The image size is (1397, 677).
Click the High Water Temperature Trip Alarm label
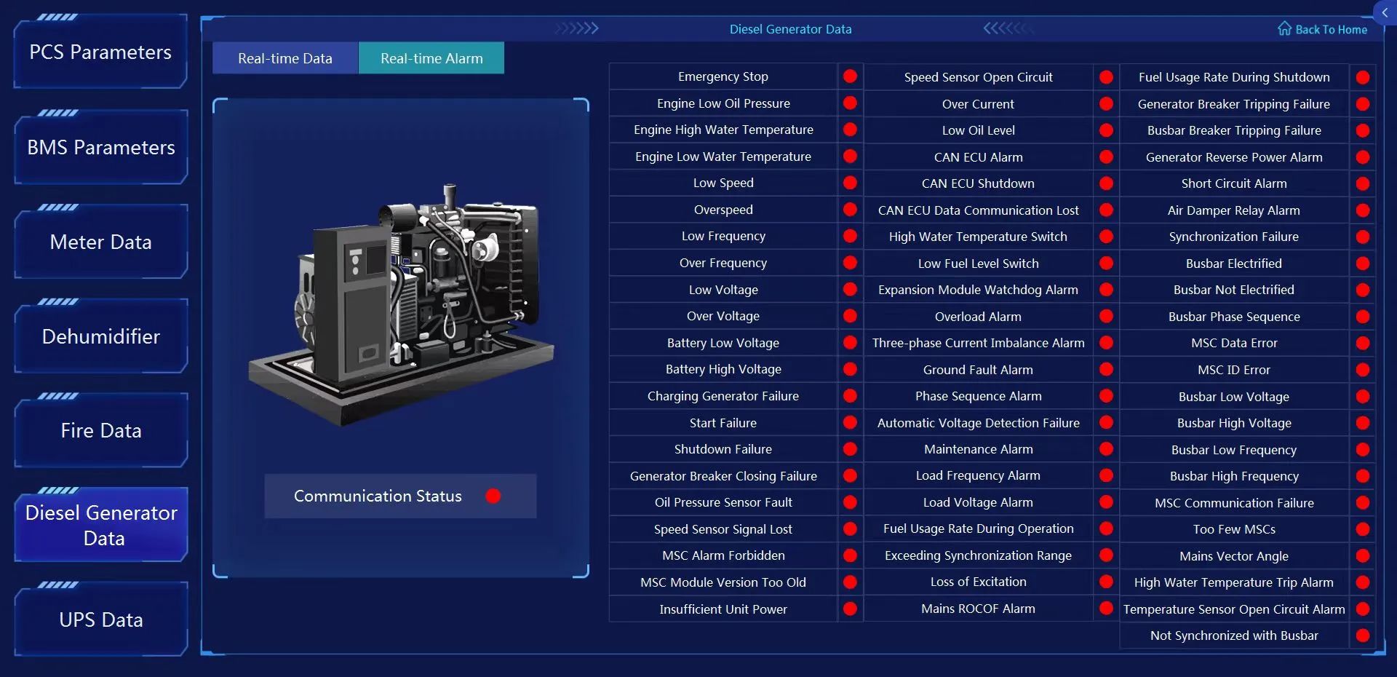(1234, 582)
